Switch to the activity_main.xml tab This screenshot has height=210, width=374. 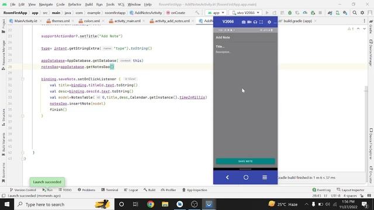click(127, 21)
